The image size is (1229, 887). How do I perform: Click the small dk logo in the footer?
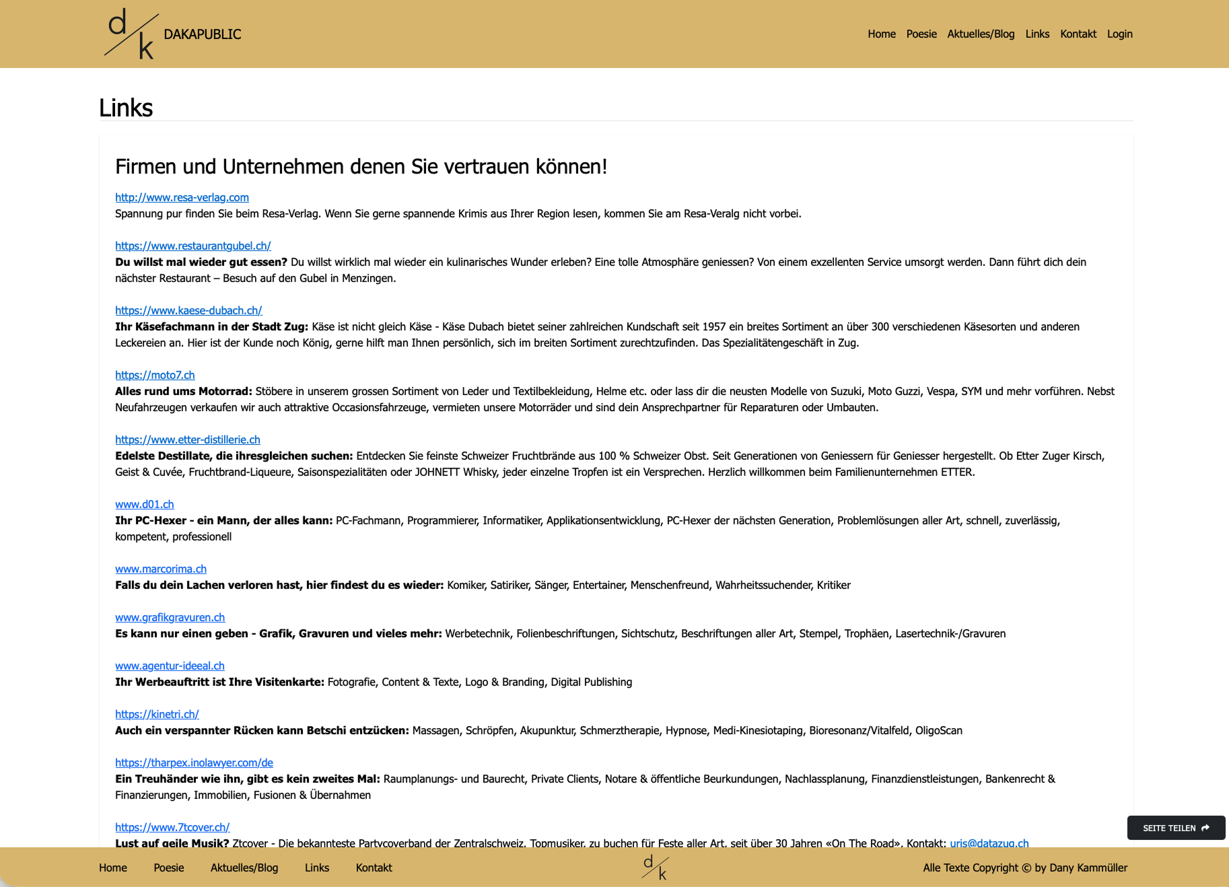tap(655, 867)
